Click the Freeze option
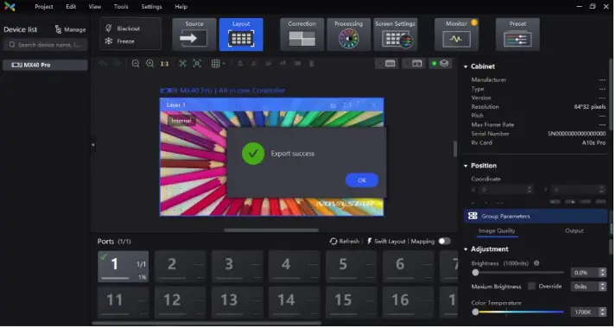Viewport: 616px width, 328px height. pos(120,41)
